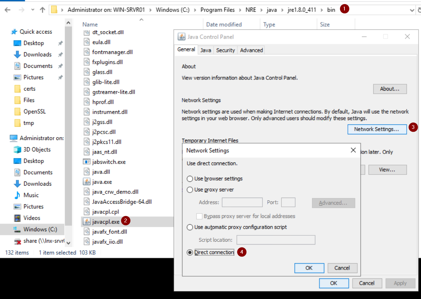Select the Direct connection radio button

[x=190, y=252]
